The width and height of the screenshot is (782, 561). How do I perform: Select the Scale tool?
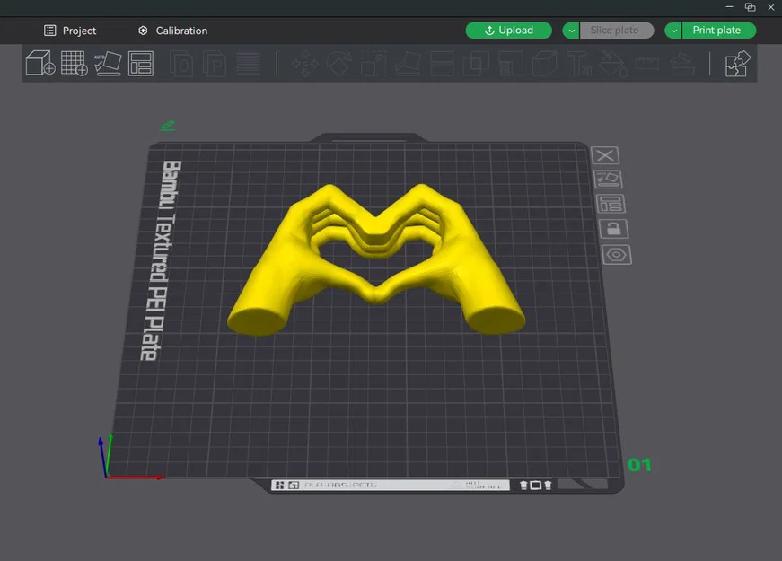(372, 63)
